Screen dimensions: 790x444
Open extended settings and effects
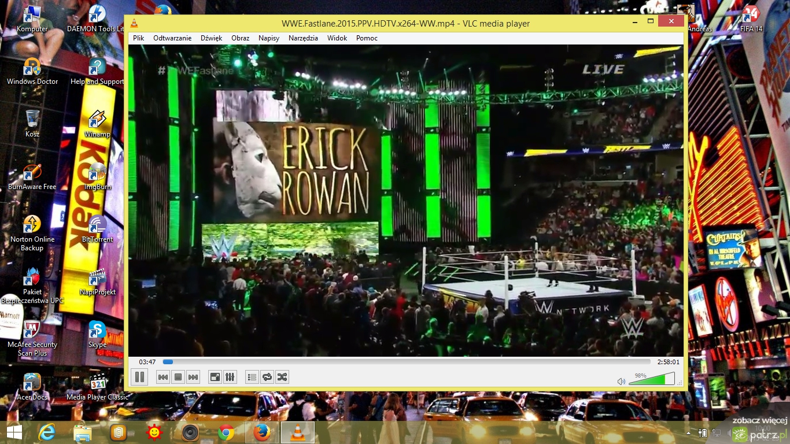tap(230, 377)
